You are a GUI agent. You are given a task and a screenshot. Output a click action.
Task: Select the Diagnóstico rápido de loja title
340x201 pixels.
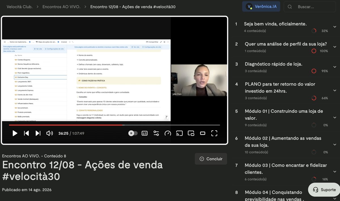click(273, 64)
